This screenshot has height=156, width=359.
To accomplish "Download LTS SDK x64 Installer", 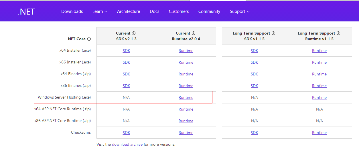I will tap(255, 51).
